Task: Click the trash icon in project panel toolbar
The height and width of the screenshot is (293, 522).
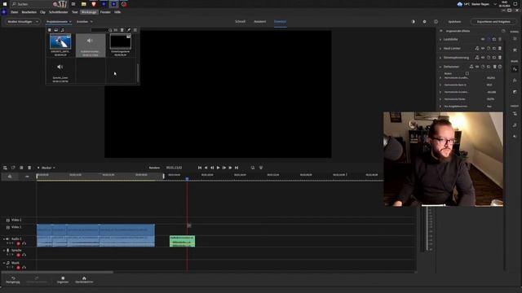Action: [122, 30]
